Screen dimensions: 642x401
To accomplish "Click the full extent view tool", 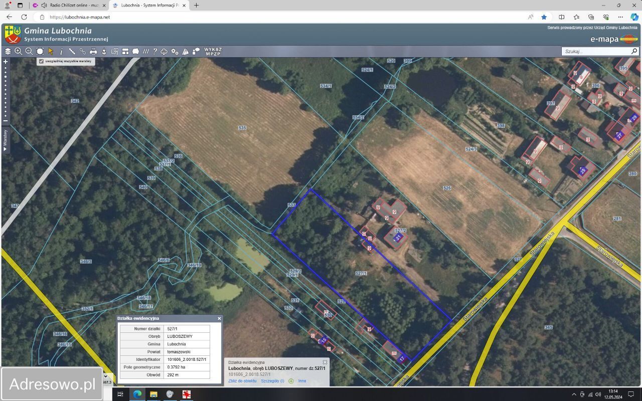I will 40,51.
